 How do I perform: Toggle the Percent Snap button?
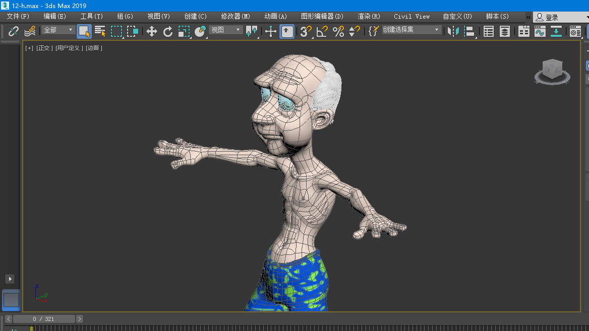(x=338, y=31)
